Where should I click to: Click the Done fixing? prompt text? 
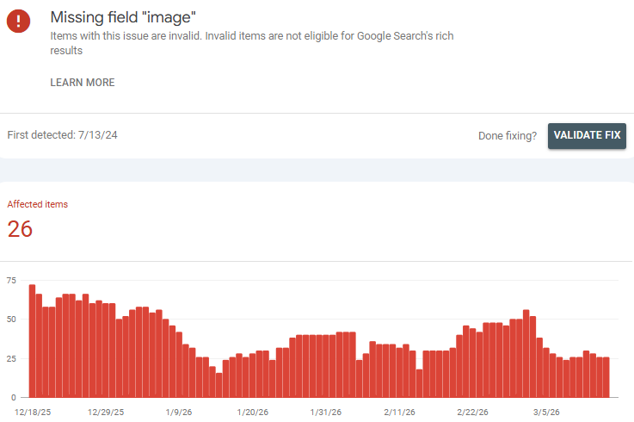(x=508, y=136)
